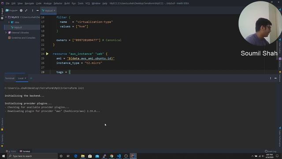Toggle the Project side tool window tab
Viewport: 282px width, 159px height.
click(x=2, y=14)
